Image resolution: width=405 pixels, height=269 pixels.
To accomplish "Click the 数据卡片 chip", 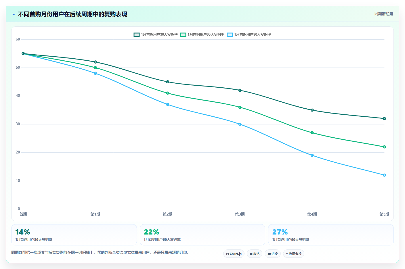I will 294,254.
